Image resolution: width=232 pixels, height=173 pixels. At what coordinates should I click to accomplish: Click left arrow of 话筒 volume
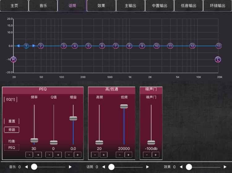tap(104, 167)
